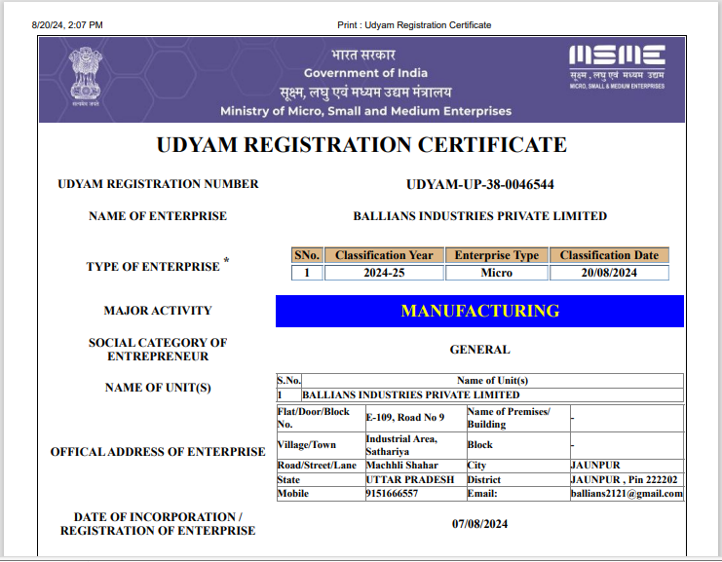Click the 'Government of India' header text

pos(365,73)
